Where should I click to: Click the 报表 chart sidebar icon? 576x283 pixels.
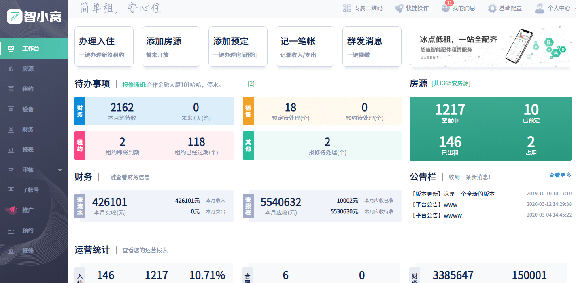[x=11, y=150]
